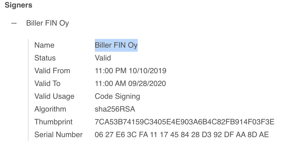Click the Serial Number label
This screenshot has height=147, width=286.
(58, 135)
